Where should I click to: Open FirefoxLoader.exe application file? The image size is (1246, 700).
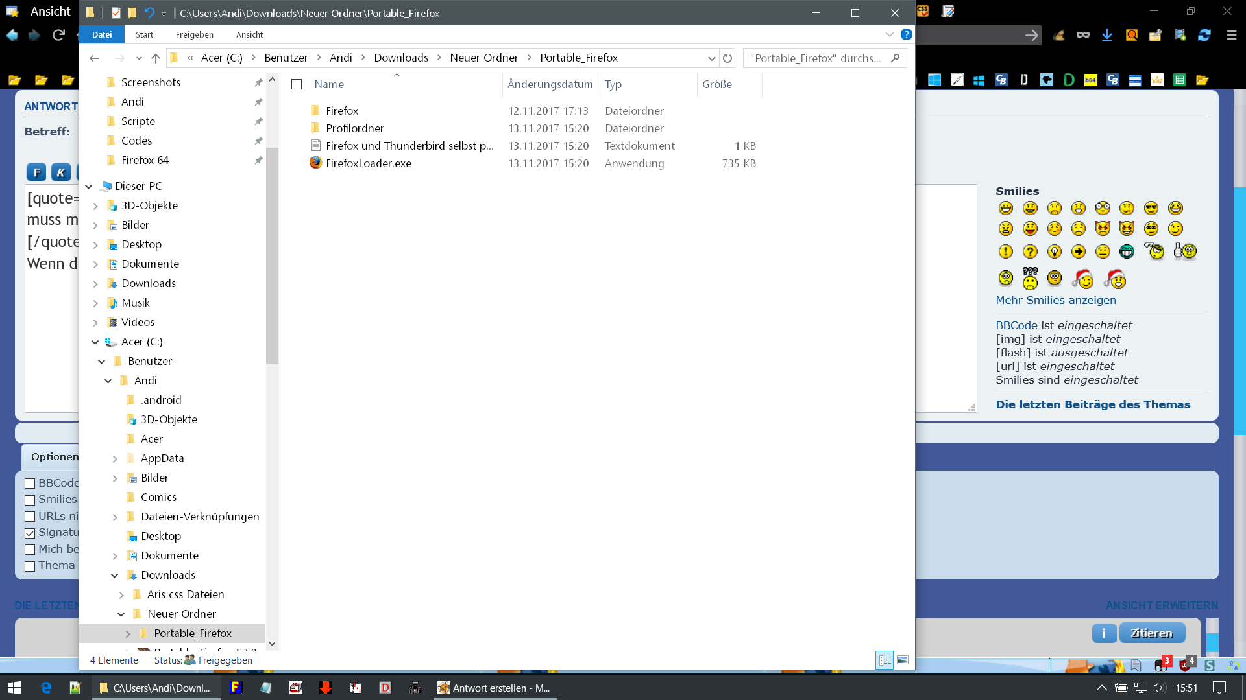coord(369,163)
